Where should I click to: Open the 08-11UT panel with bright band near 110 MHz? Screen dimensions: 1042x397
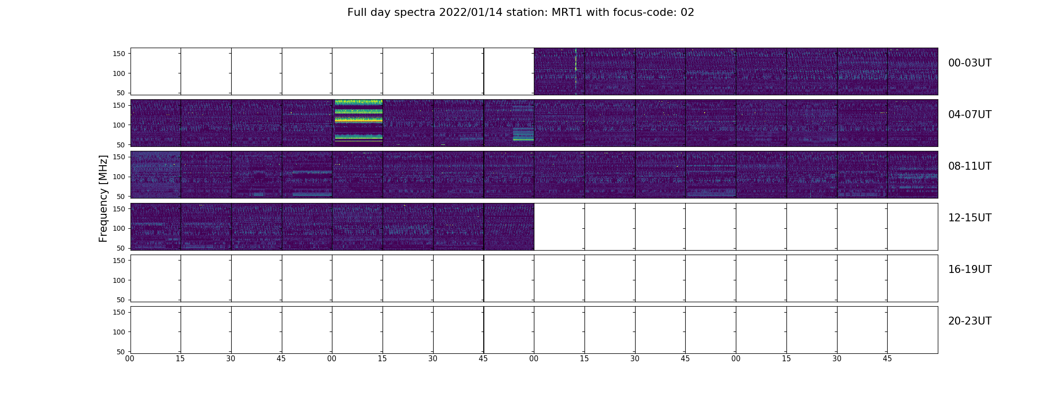coord(307,174)
